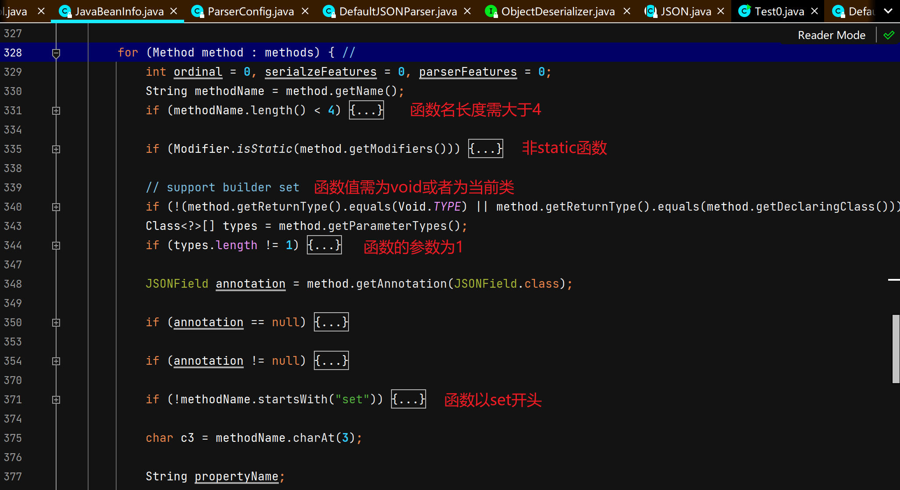Expand folded braces after annotation == null
The height and width of the screenshot is (490, 900).
tap(331, 322)
